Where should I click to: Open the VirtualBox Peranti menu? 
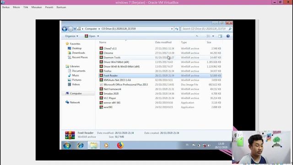pyautogui.click(x=49, y=7)
